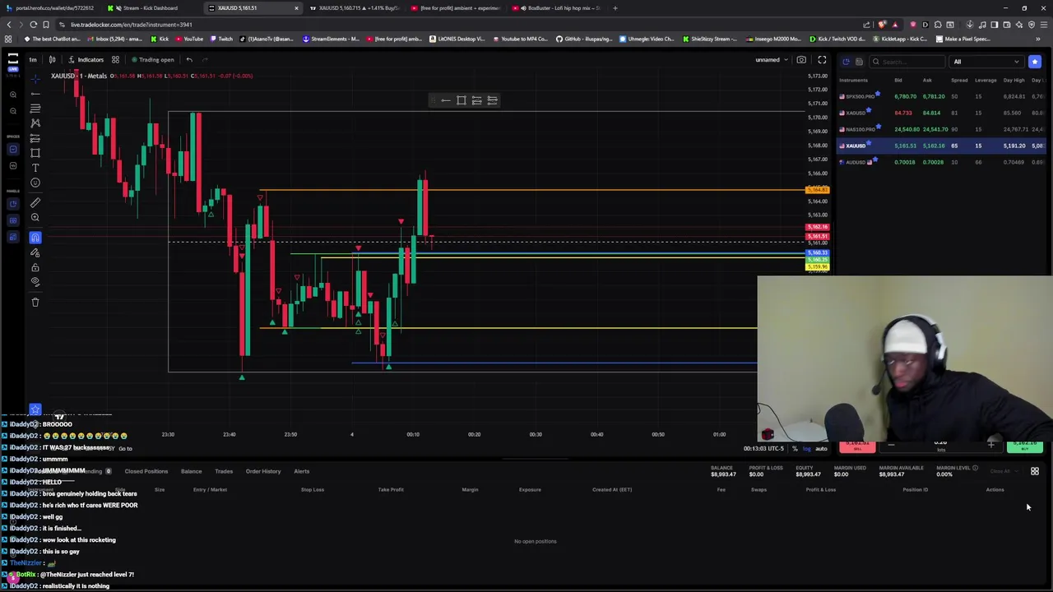Toggle hide all drawings eye icon
1053x592 pixels.
point(35,282)
